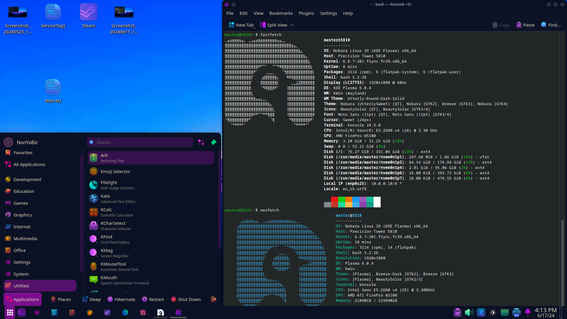The height and width of the screenshot is (319, 567).
Task: Click the Sleep button
Action: tap(91, 300)
